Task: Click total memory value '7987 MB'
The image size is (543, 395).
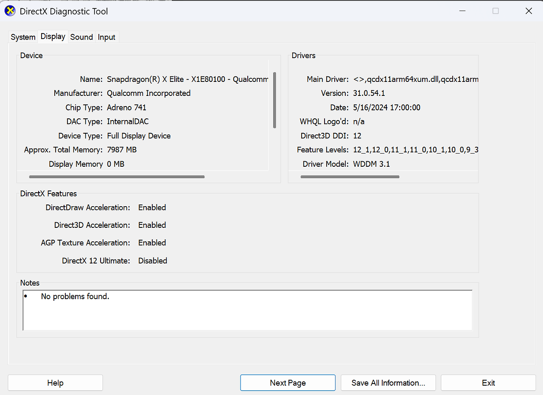Action: tap(122, 150)
